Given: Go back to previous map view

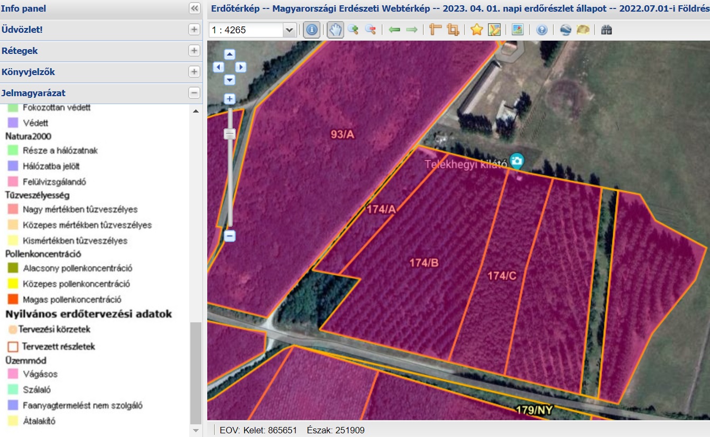Looking at the screenshot, I should click(394, 30).
